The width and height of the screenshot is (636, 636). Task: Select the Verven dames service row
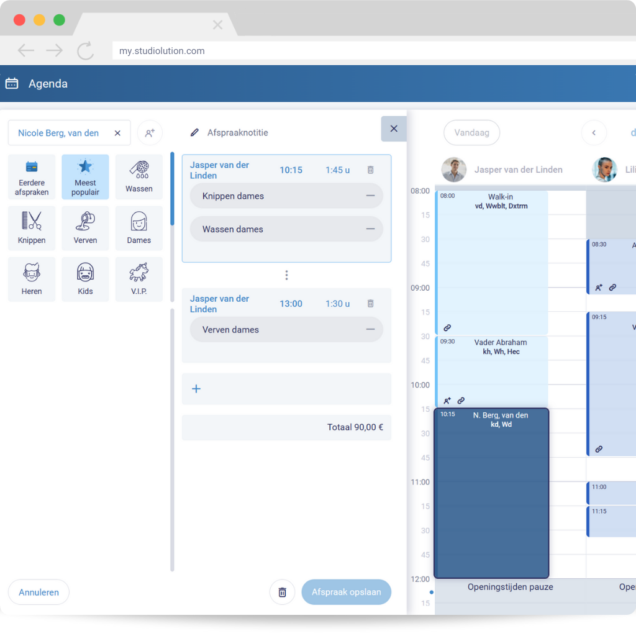[x=286, y=329]
